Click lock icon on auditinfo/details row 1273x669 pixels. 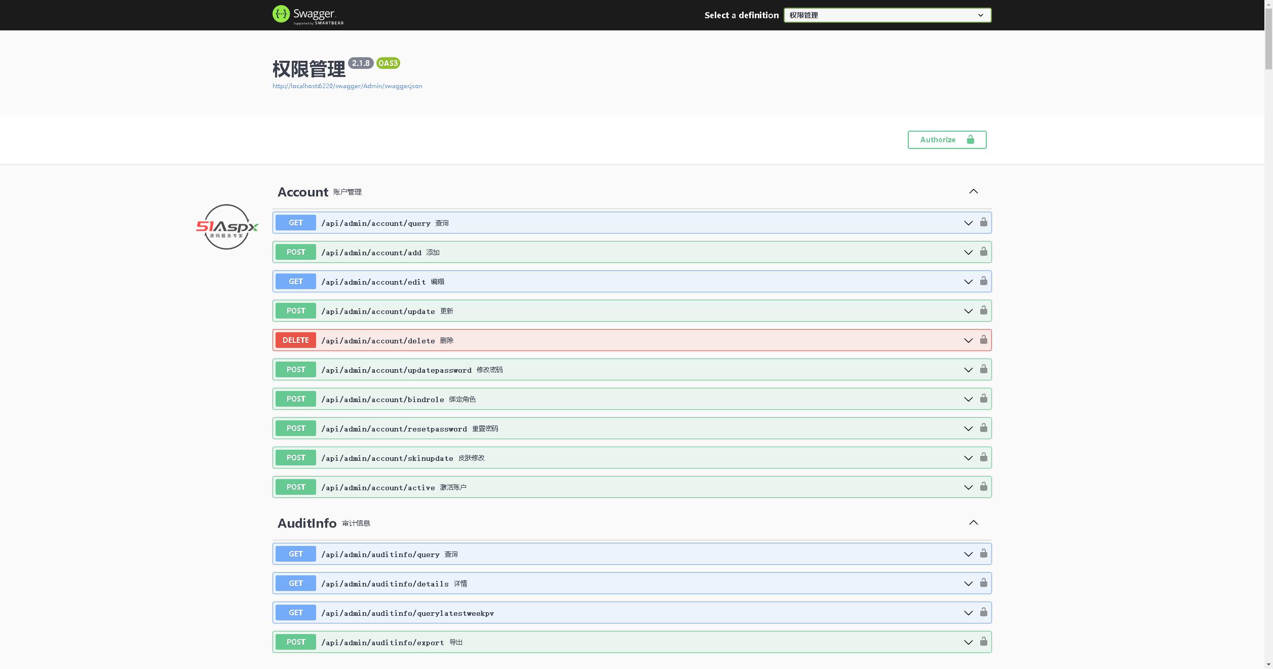coord(983,583)
